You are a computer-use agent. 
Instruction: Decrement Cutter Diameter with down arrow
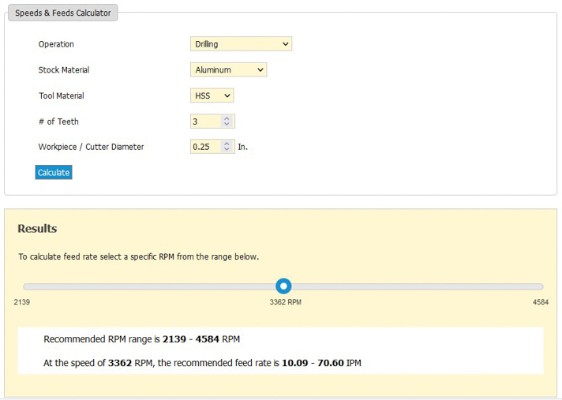[227, 150]
